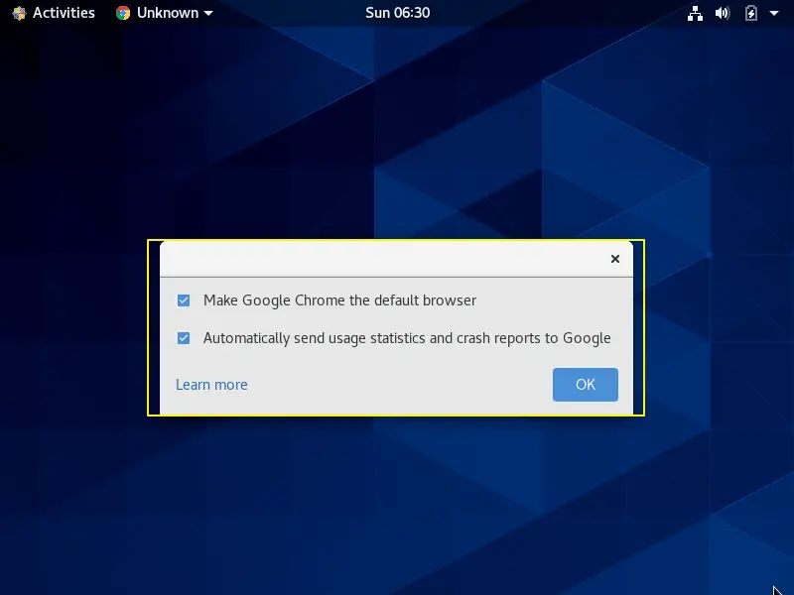Open the Learn more link
Screen dimensions: 794x595
tap(211, 385)
